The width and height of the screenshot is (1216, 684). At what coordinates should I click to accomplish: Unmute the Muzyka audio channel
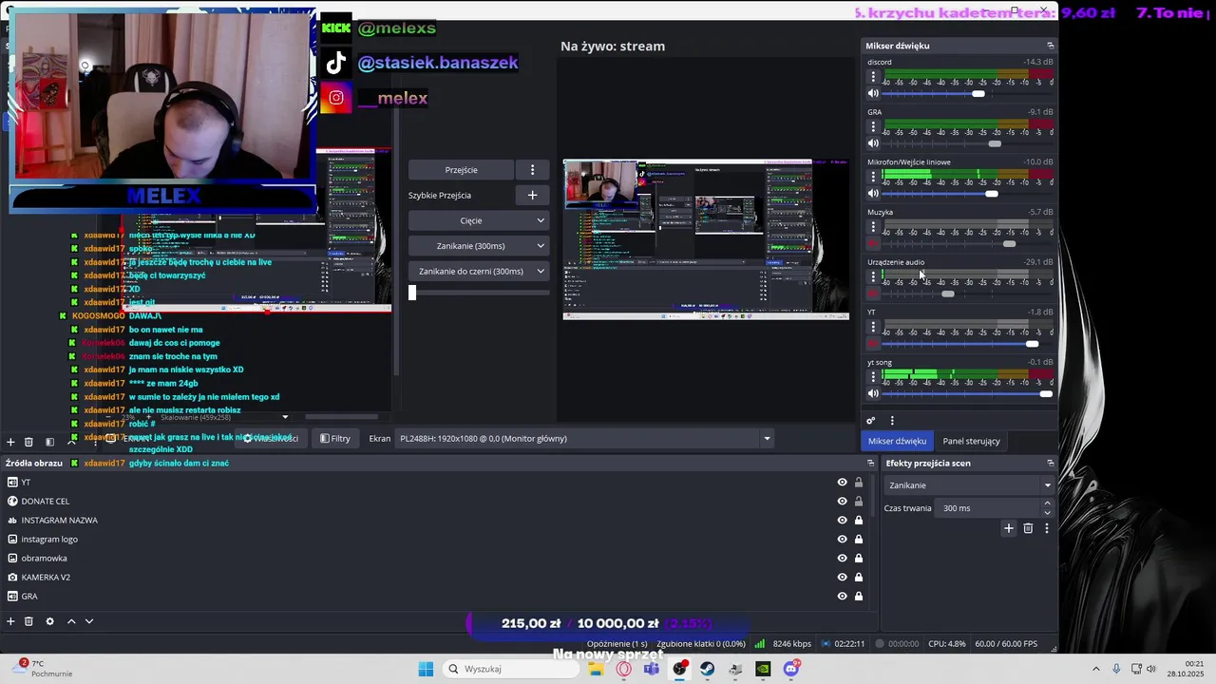click(x=873, y=243)
